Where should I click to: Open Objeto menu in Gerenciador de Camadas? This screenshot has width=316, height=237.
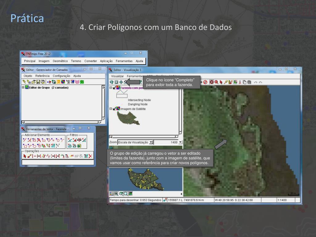pos(28,76)
